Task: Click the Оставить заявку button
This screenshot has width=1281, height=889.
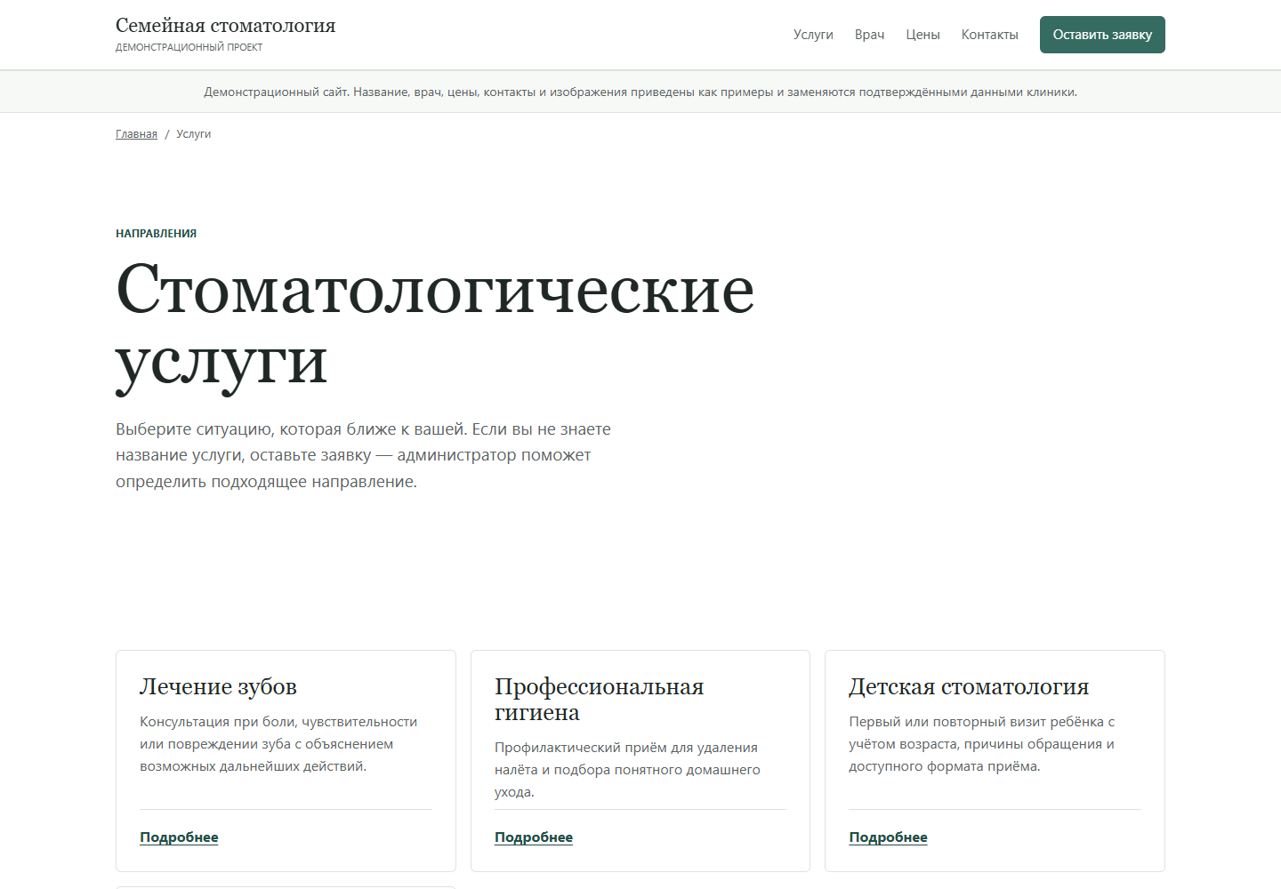Action: 1102,35
